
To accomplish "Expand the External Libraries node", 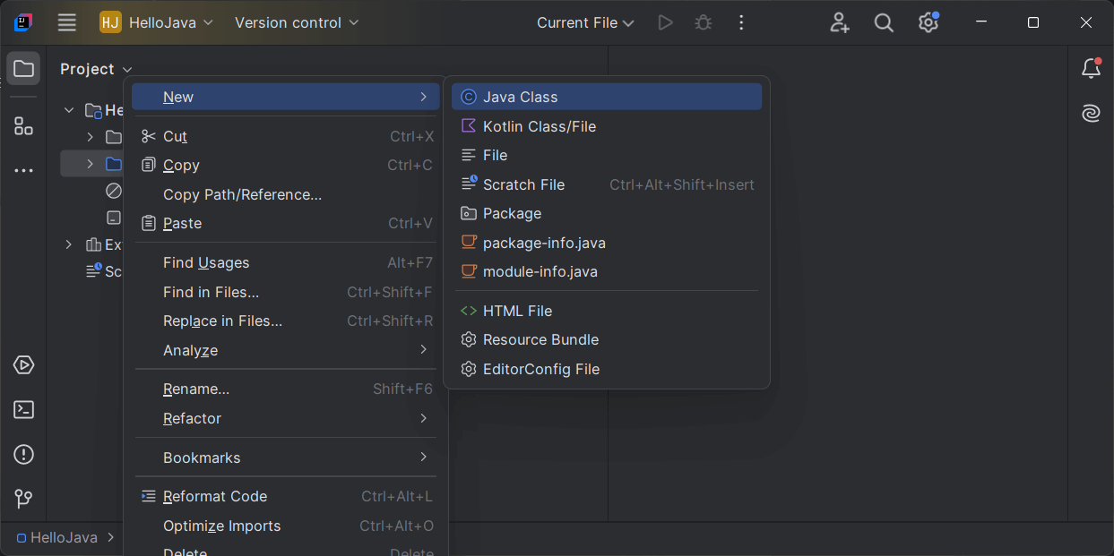I will 69,244.
